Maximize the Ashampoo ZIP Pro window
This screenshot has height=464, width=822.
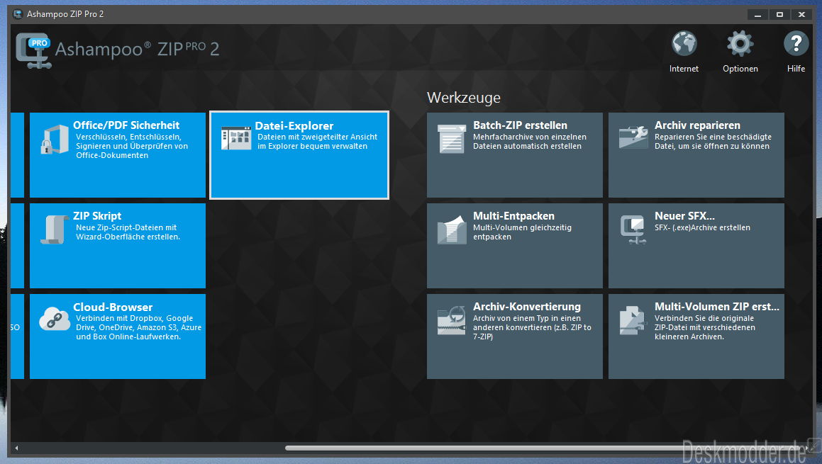[779, 14]
